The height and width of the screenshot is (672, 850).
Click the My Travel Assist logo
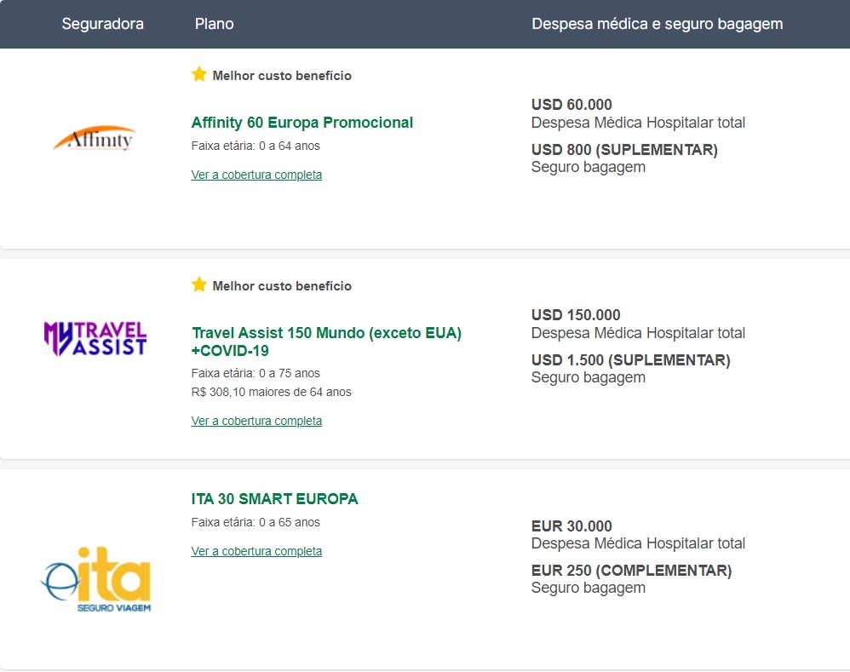(x=95, y=339)
